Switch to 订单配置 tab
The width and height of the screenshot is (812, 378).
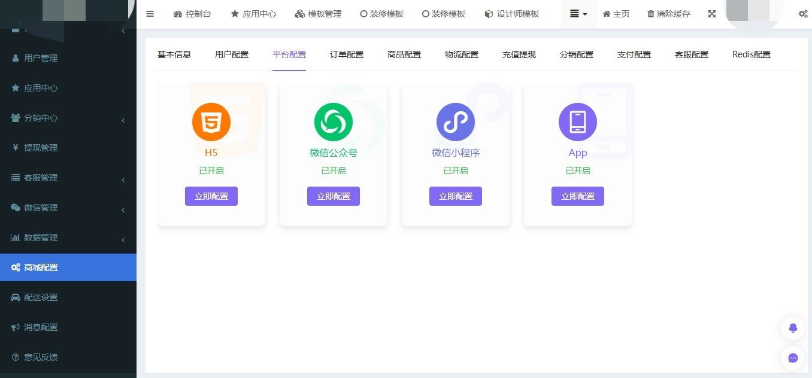click(x=347, y=54)
